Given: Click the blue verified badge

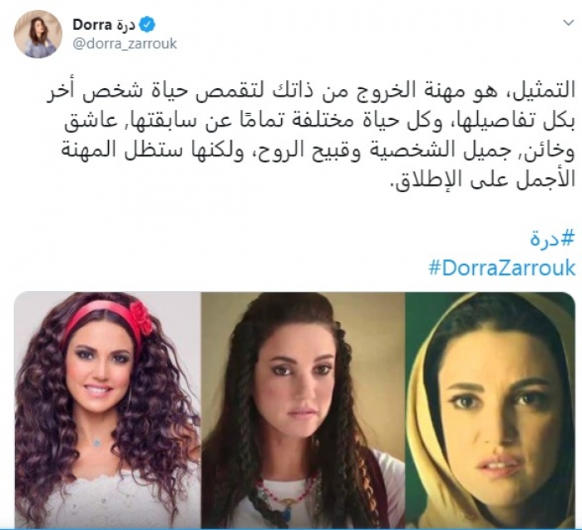Looking at the screenshot, I should pyautogui.click(x=147, y=25).
